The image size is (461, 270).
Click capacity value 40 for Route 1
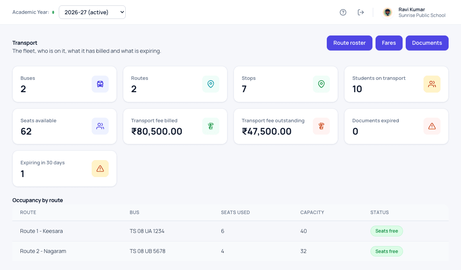[304, 231]
